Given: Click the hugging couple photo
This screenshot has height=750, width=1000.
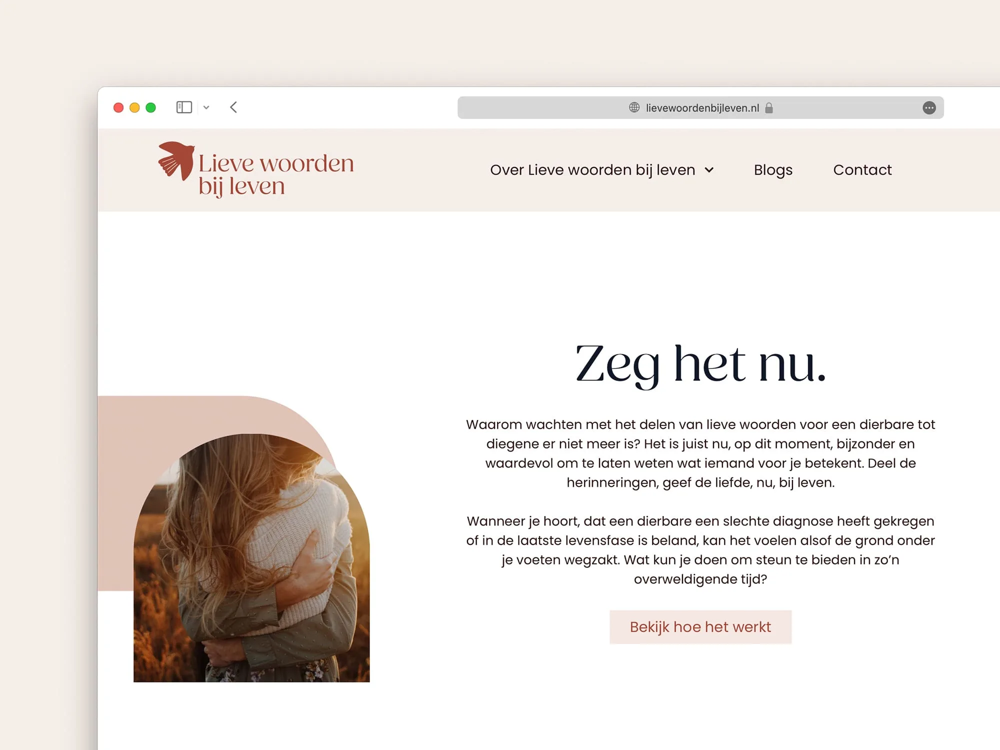Looking at the screenshot, I should pyautogui.click(x=251, y=557).
